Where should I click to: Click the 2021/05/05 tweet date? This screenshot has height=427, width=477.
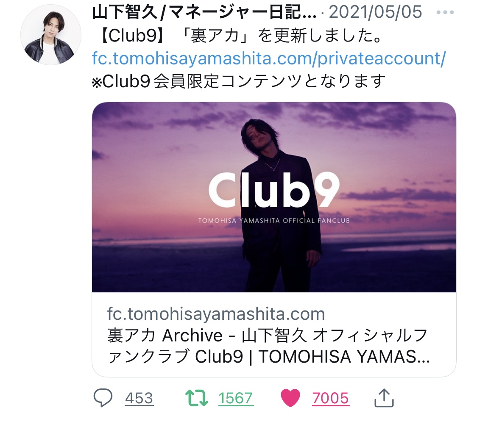click(375, 12)
